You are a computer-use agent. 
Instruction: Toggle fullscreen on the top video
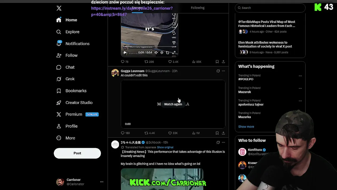coord(174,53)
